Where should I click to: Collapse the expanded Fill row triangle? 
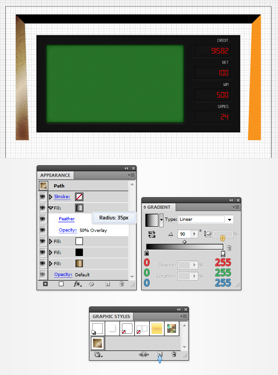(51, 208)
